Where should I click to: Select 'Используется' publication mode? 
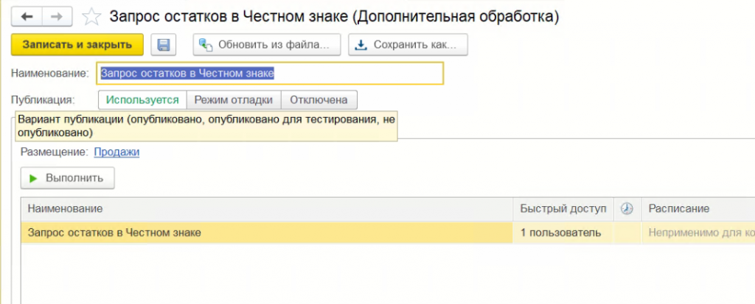click(142, 99)
